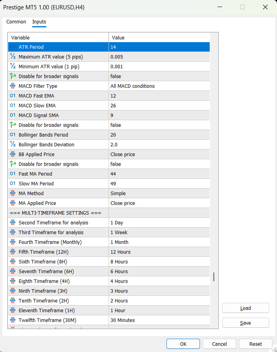This screenshot has width=277, height=352.
Task: Click the enum icon beside Ninth Timeframe (3H)
Action: tap(13, 291)
